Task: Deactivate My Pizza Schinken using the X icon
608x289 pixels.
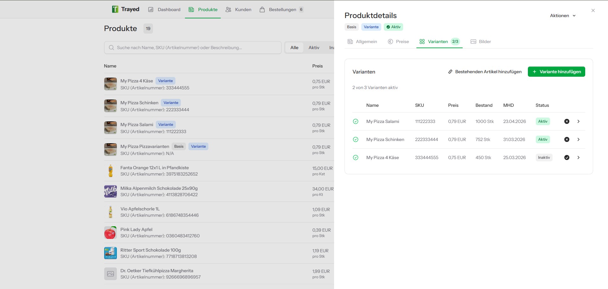Action: [x=567, y=139]
